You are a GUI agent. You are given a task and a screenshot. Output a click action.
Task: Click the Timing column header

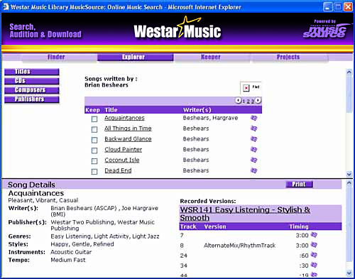[x=299, y=226]
